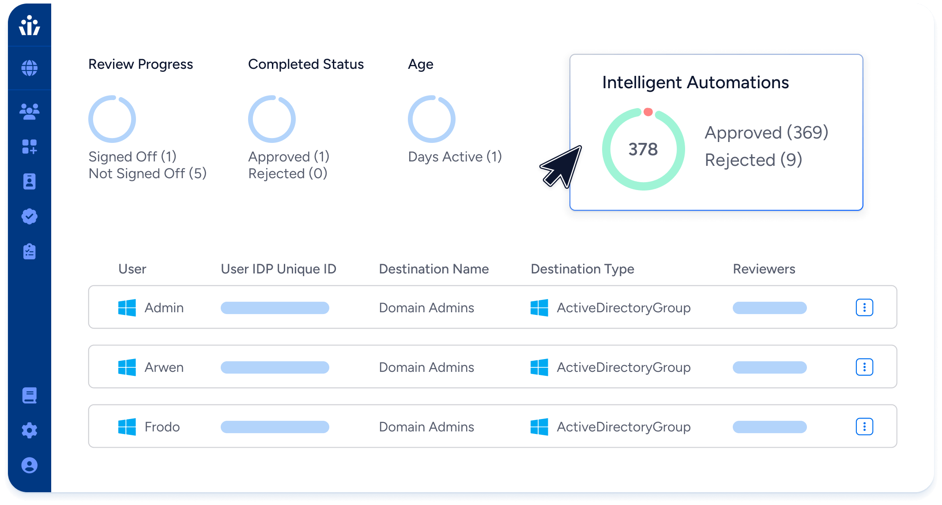Click the Age ring chart
942x505 pixels.
tap(432, 119)
